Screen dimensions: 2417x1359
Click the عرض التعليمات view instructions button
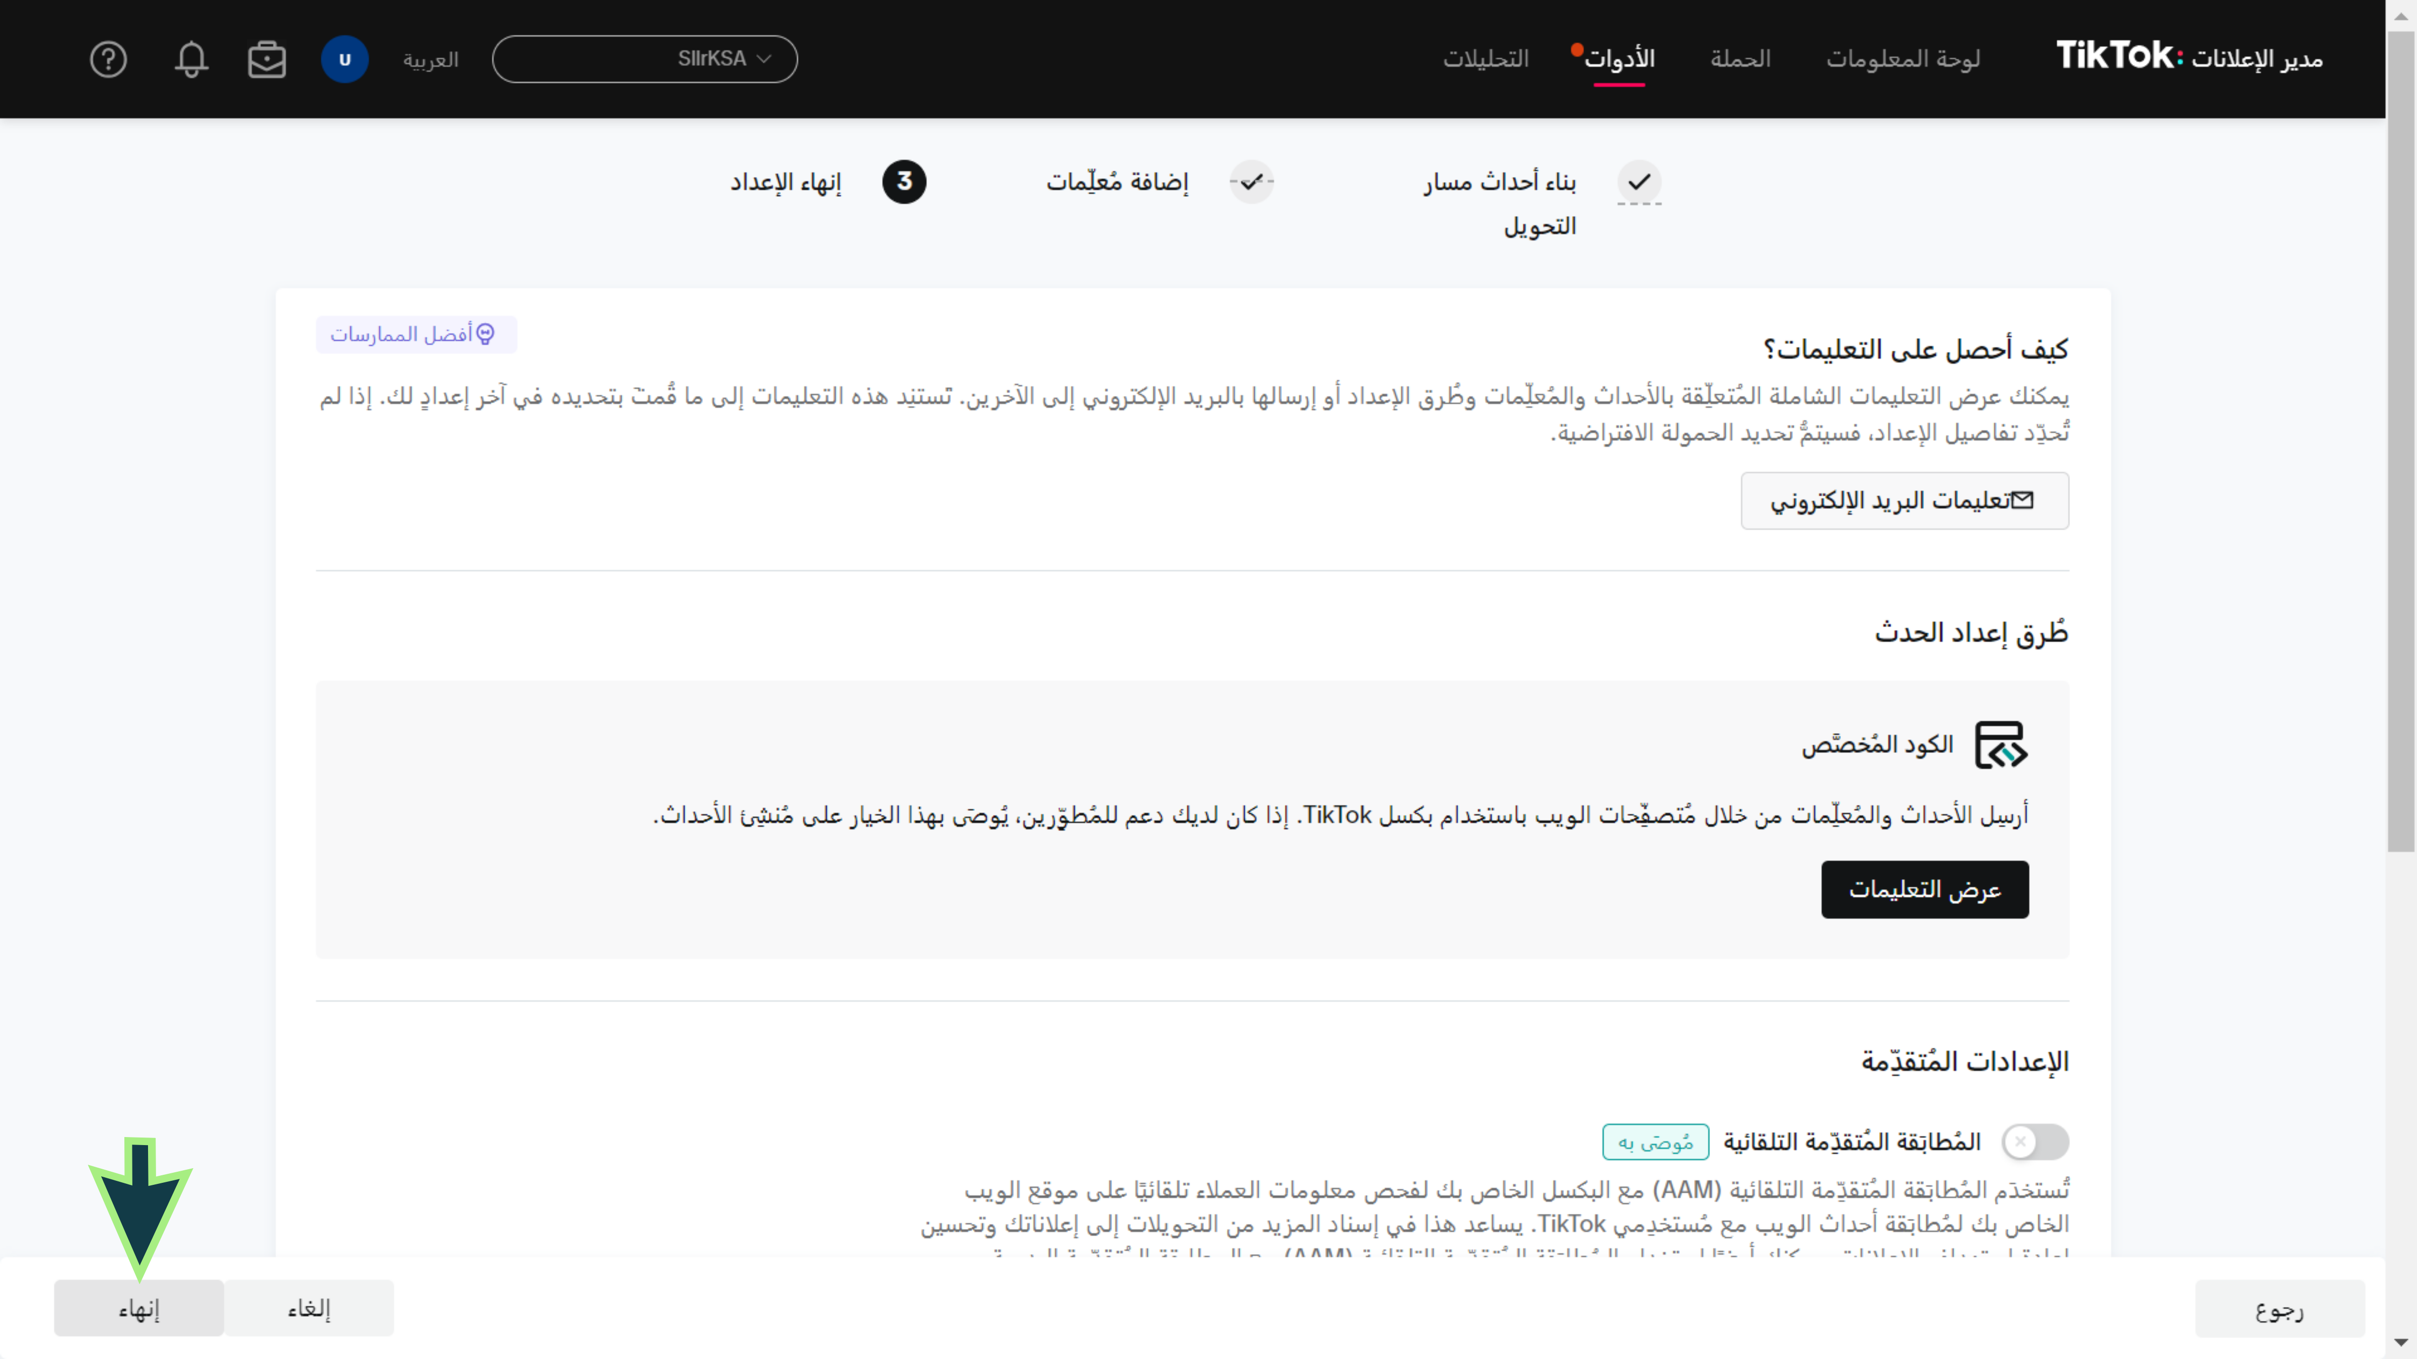(1925, 889)
